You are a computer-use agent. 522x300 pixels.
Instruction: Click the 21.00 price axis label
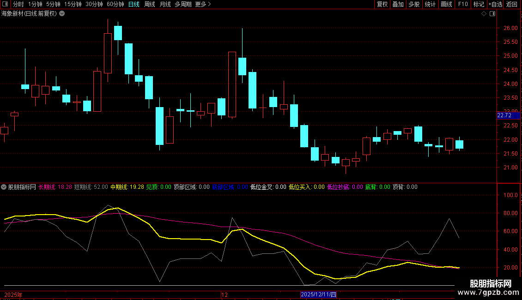tap(510, 167)
